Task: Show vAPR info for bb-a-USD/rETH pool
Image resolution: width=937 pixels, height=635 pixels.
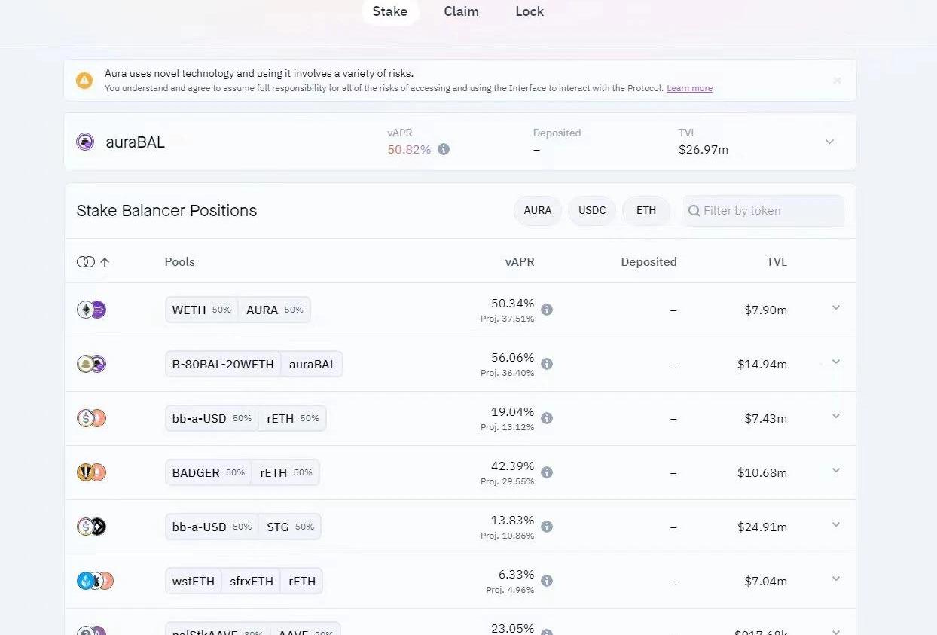Action: tap(547, 418)
